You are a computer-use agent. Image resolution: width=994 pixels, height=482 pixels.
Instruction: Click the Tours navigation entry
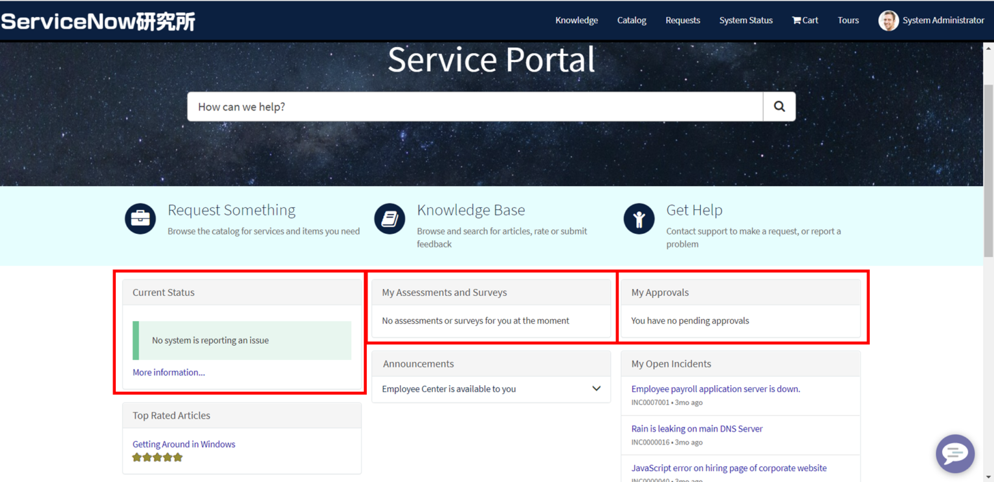click(848, 20)
